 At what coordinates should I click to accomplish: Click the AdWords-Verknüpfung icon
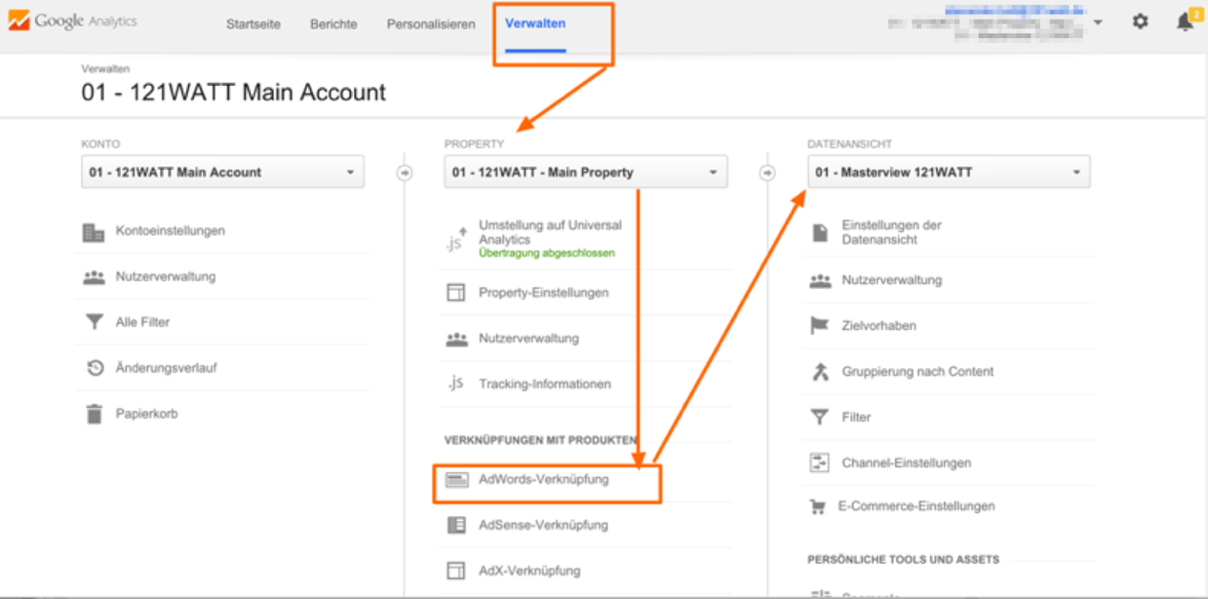(x=456, y=480)
